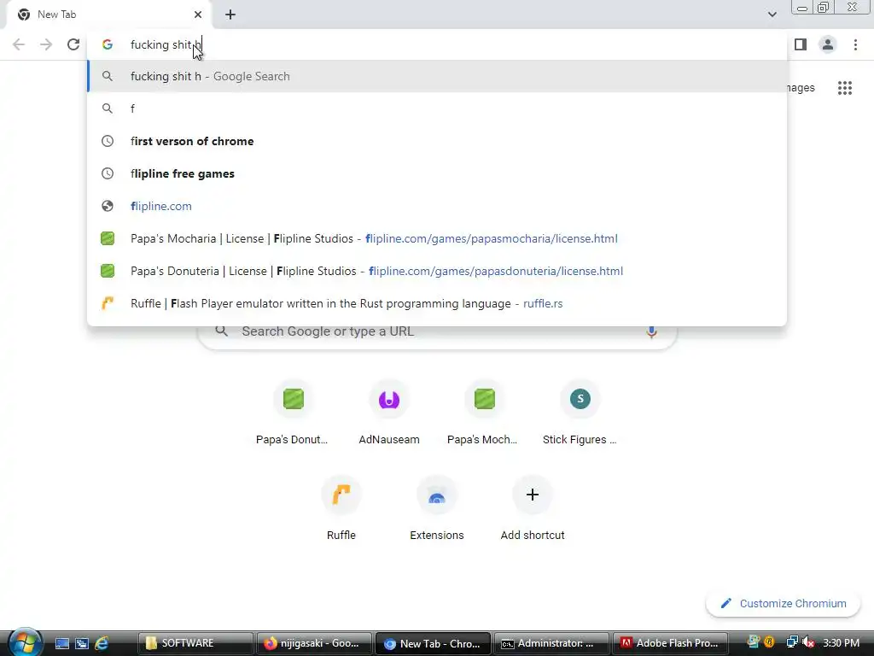Open the Extensions shortcut tile
The image size is (874, 656).
click(437, 508)
